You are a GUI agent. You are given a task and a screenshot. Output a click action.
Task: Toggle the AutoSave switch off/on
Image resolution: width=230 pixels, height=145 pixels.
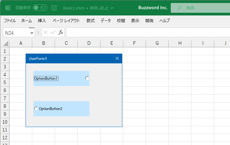tap(40, 8)
